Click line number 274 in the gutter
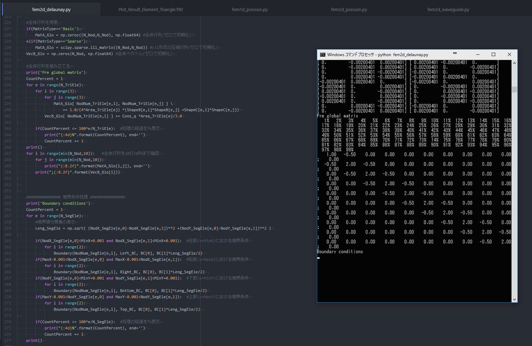 [8, 322]
